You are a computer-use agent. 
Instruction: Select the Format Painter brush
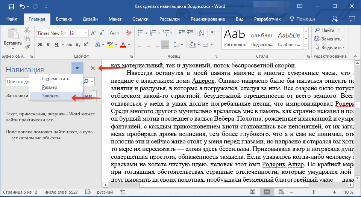[x=27, y=47]
